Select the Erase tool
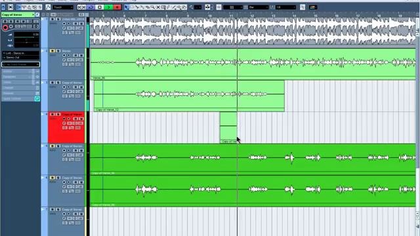 [147, 7]
